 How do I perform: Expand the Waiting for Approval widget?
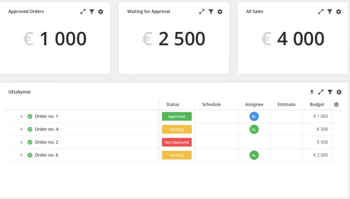tap(202, 12)
